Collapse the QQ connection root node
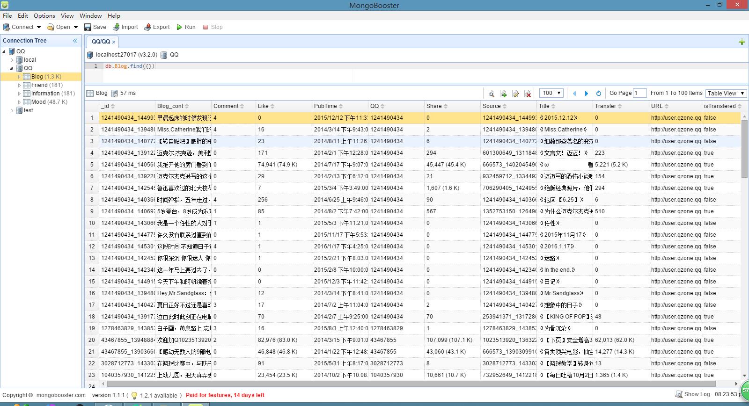Screen dimensions: 749x406 (x=4, y=51)
